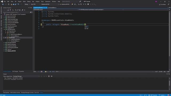The image size is (171, 96).
Task: Click the user account badge icon
Action: 156,2
